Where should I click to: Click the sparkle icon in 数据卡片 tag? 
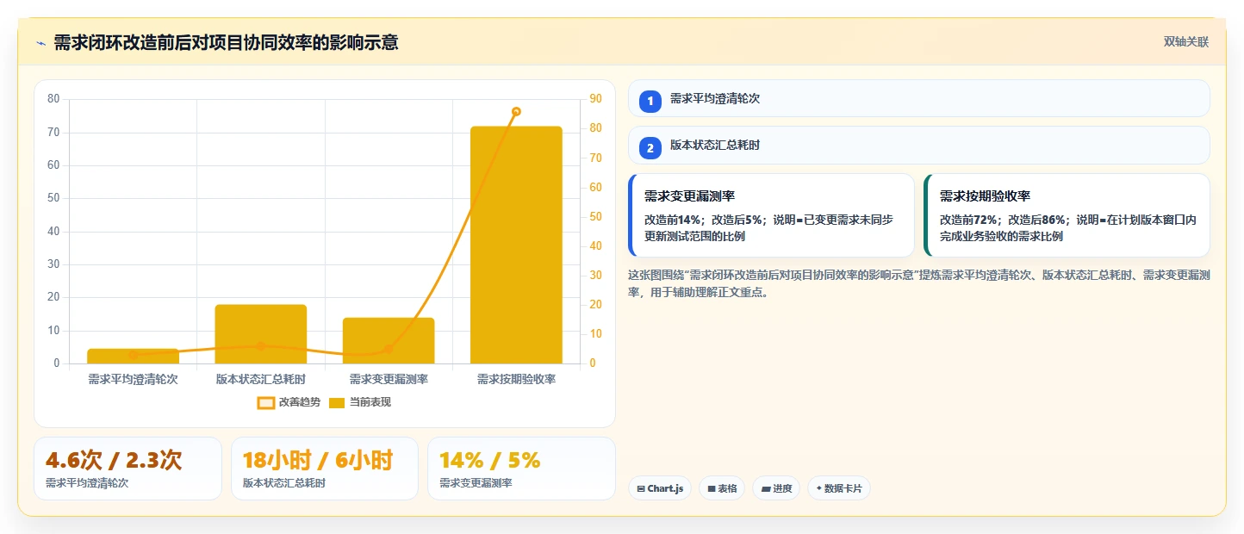pyautogui.click(x=819, y=488)
